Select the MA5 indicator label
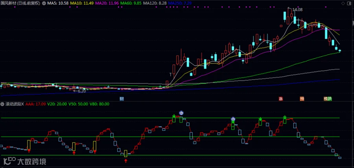Image resolution: width=354 pixels, height=168 pixels. (57, 4)
